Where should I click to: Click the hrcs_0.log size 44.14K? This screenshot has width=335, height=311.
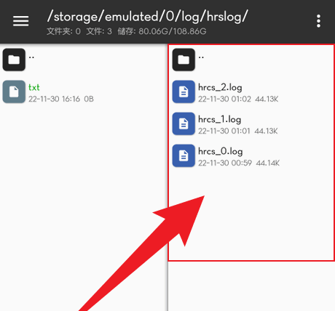pyautogui.click(x=268, y=163)
